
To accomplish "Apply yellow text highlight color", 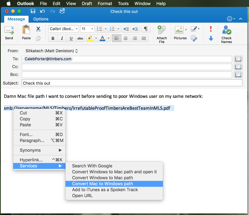I will click(90, 38).
